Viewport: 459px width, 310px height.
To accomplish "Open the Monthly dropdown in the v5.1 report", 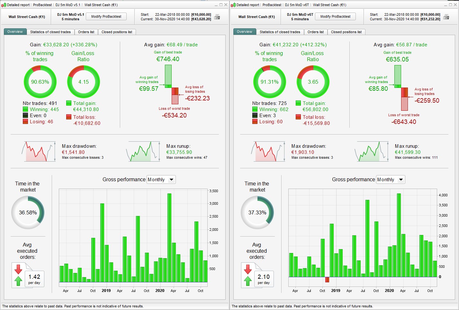I will click(161, 180).
